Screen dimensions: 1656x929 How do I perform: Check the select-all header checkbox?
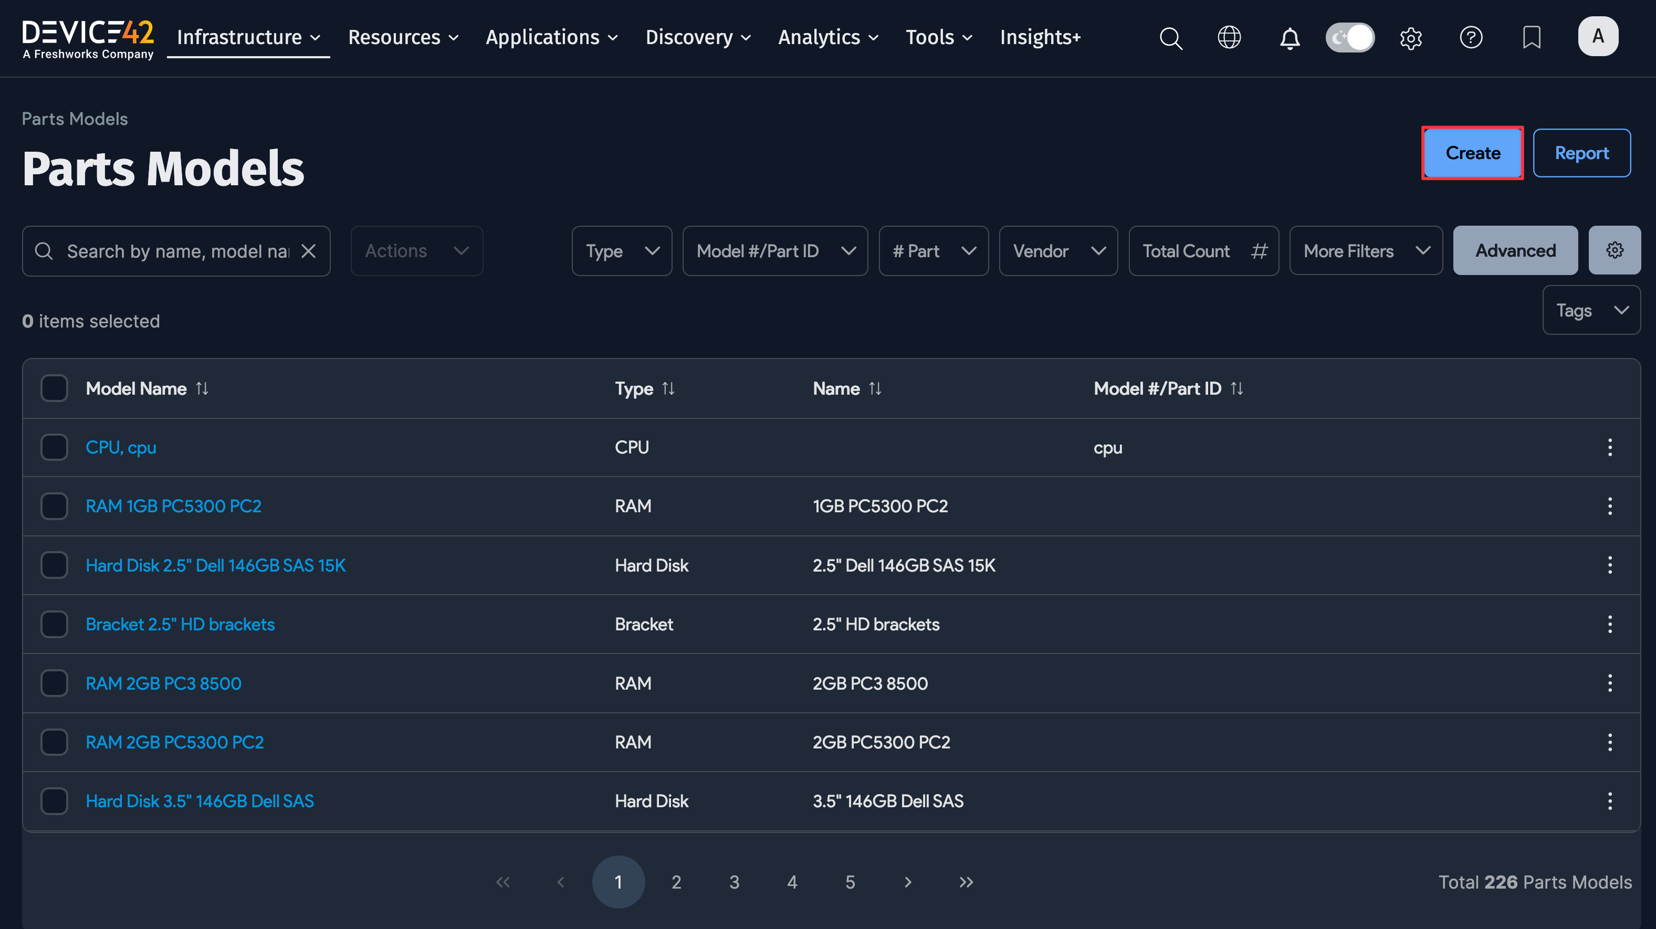(54, 388)
